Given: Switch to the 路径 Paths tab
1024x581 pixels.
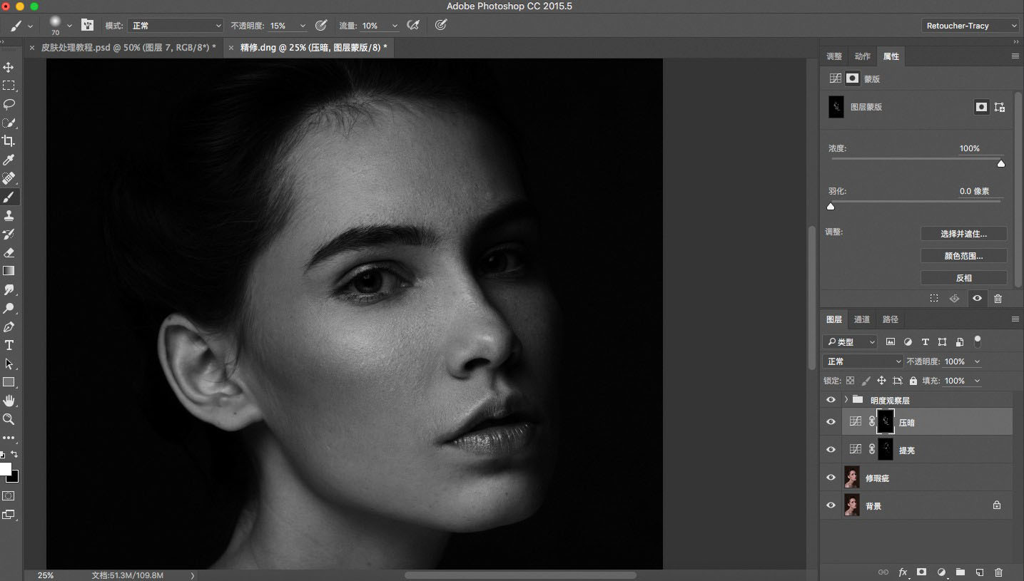Looking at the screenshot, I should pyautogui.click(x=891, y=319).
